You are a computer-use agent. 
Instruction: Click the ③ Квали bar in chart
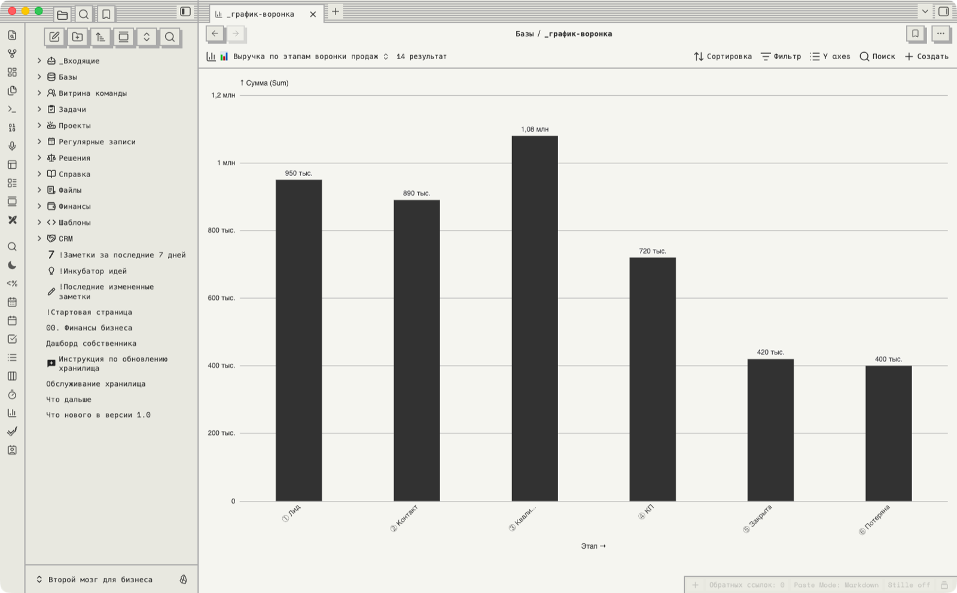click(x=535, y=318)
